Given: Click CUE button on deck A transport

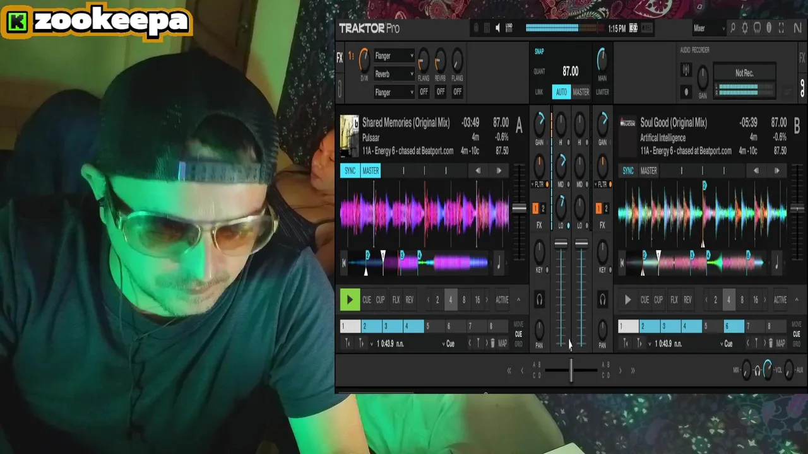Looking at the screenshot, I should (367, 300).
